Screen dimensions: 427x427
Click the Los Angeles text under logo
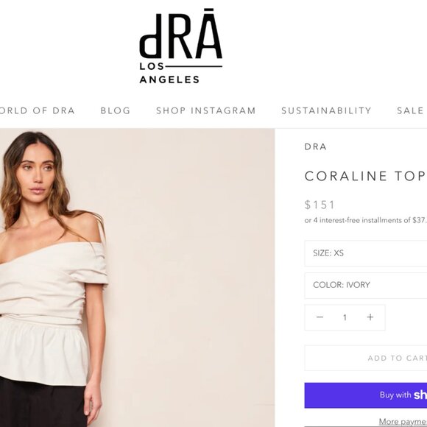[169, 73]
